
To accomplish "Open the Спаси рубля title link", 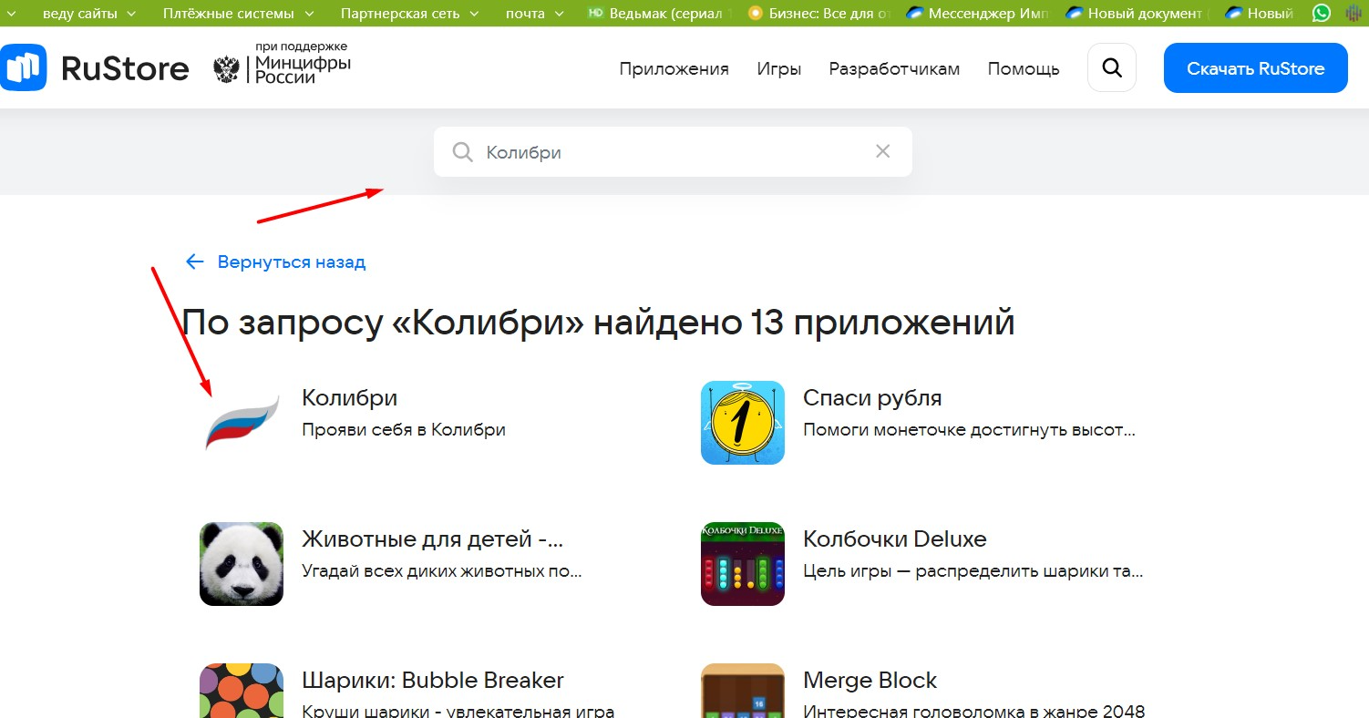I will 872,398.
